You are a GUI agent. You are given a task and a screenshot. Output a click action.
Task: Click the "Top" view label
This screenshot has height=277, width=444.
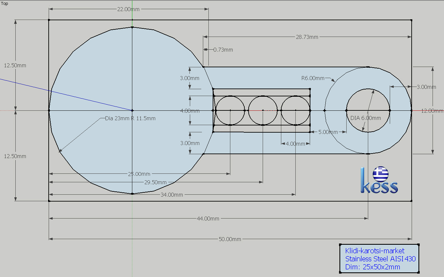(5, 4)
